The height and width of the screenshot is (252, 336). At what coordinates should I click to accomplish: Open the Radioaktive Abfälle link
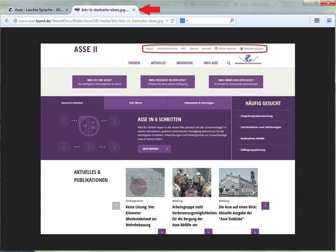pyautogui.click(x=252, y=139)
